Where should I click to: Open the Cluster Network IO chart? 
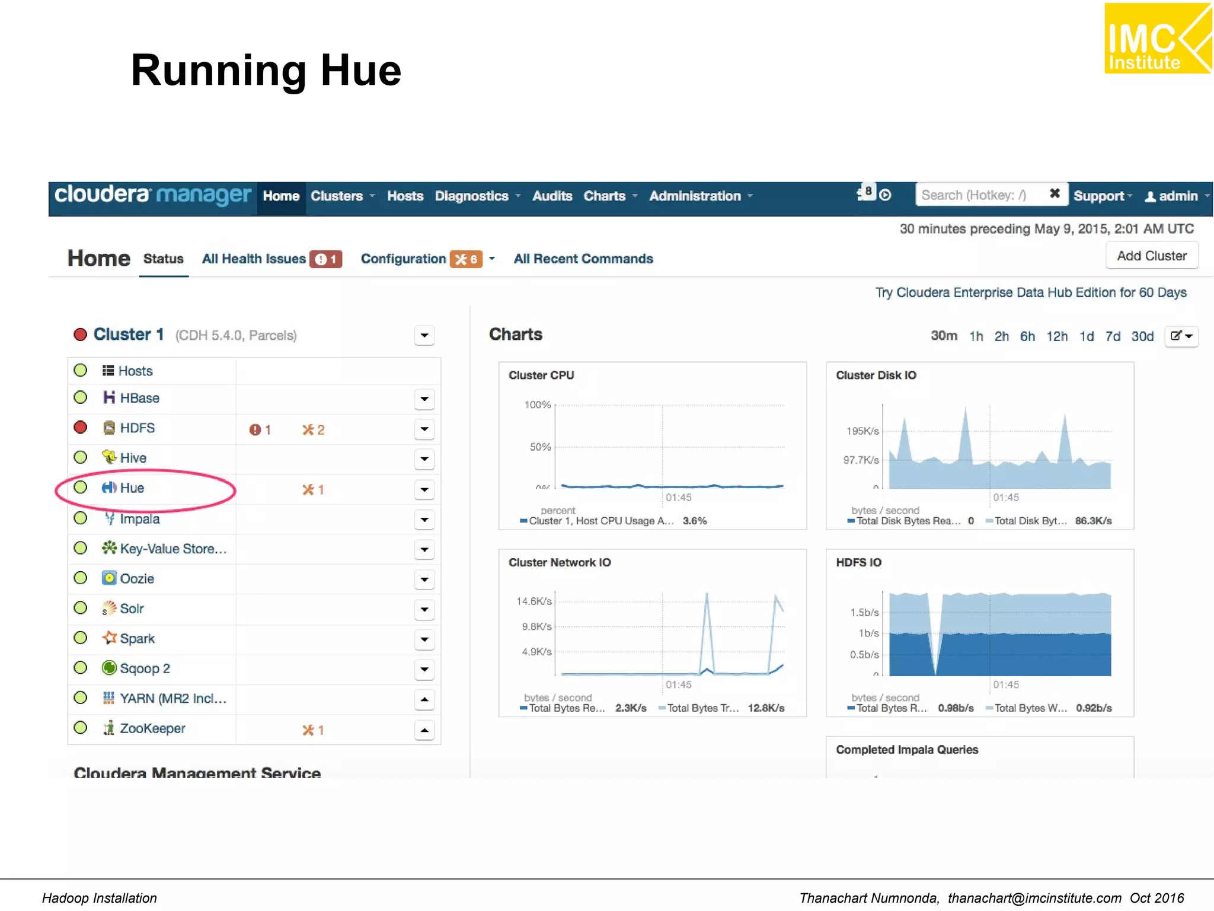(x=653, y=633)
